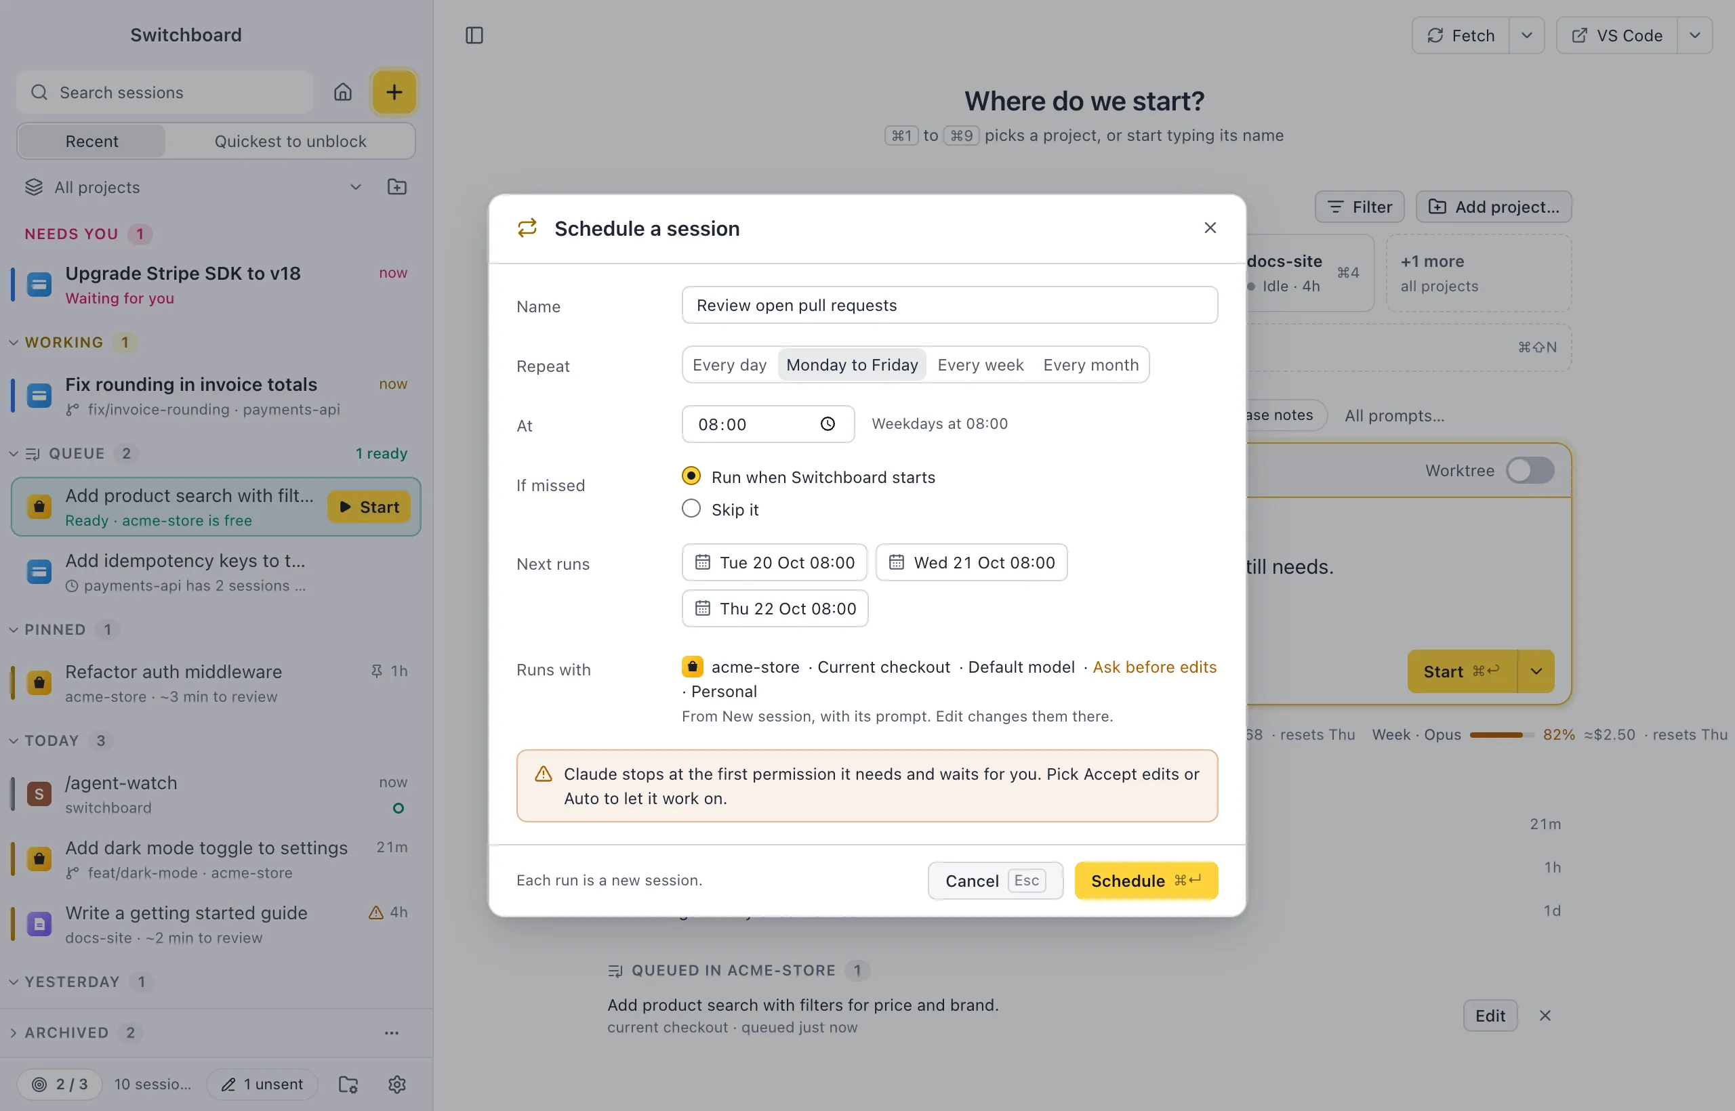
Task: Set repeat to Every month
Action: (x=1091, y=365)
